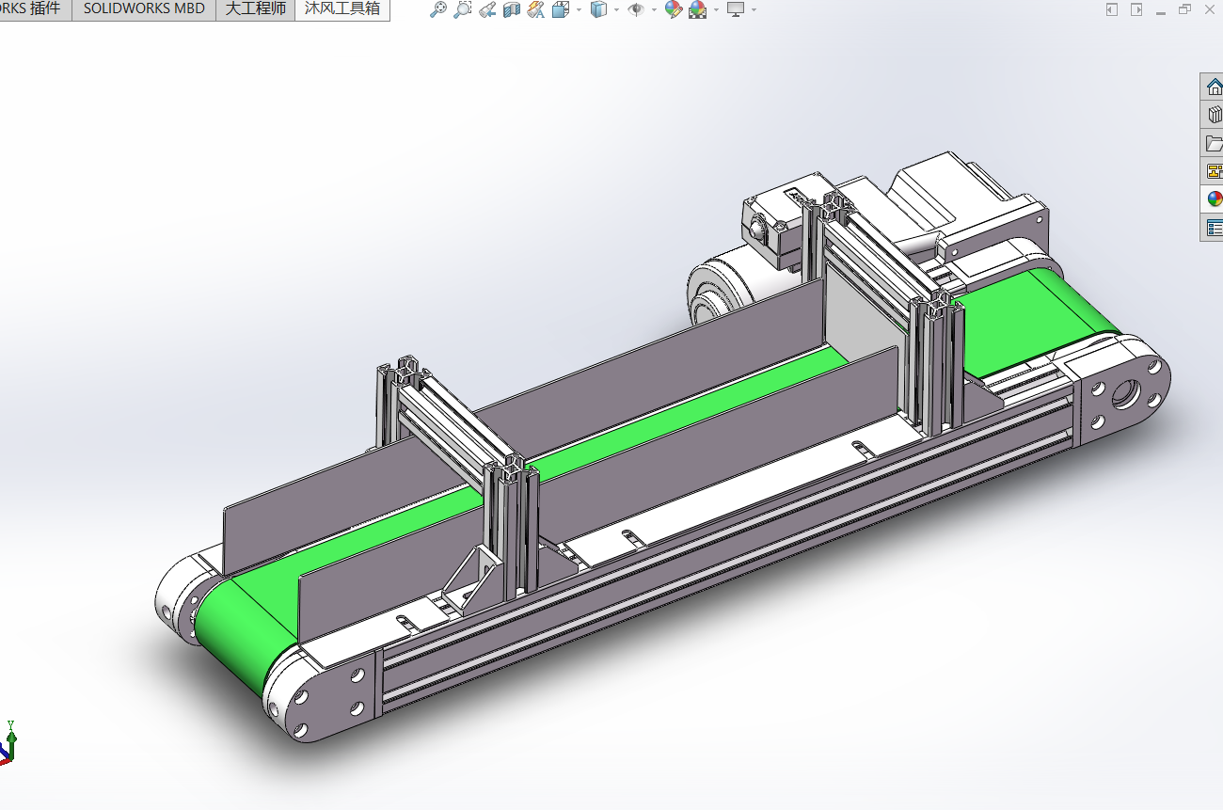Restore the document window
This screenshot has width=1223, height=810.
[x=1184, y=9]
